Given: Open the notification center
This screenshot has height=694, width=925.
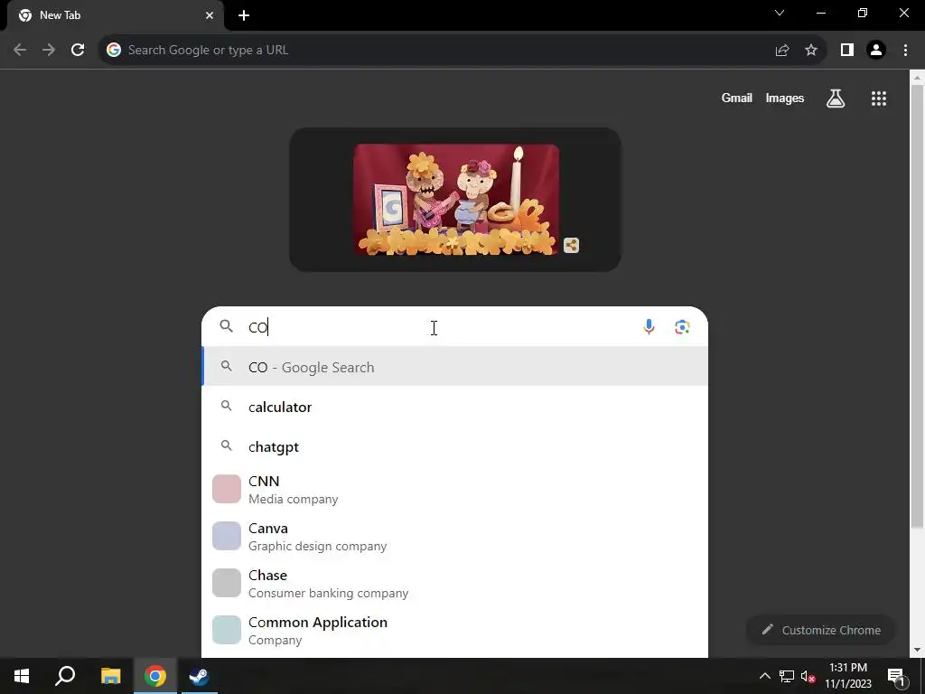Looking at the screenshot, I should 897,676.
